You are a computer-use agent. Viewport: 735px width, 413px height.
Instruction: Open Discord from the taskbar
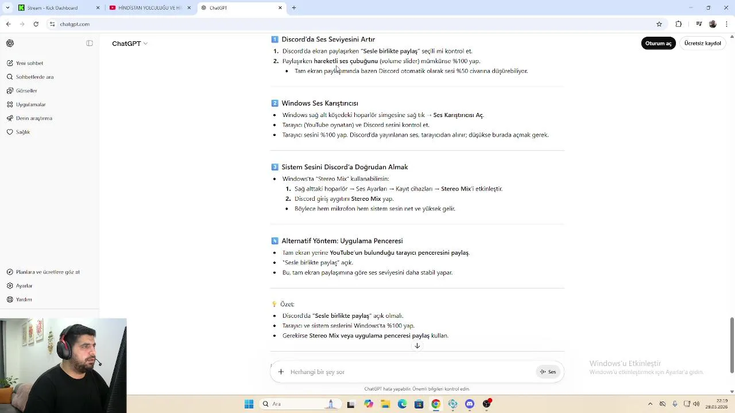(470, 404)
